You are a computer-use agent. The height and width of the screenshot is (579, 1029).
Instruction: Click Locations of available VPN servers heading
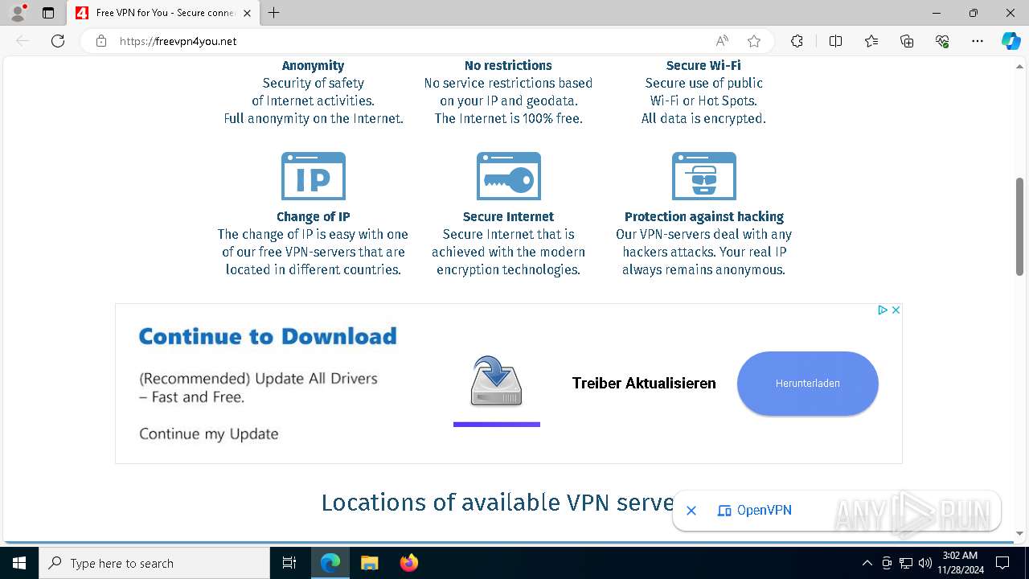pos(497,503)
